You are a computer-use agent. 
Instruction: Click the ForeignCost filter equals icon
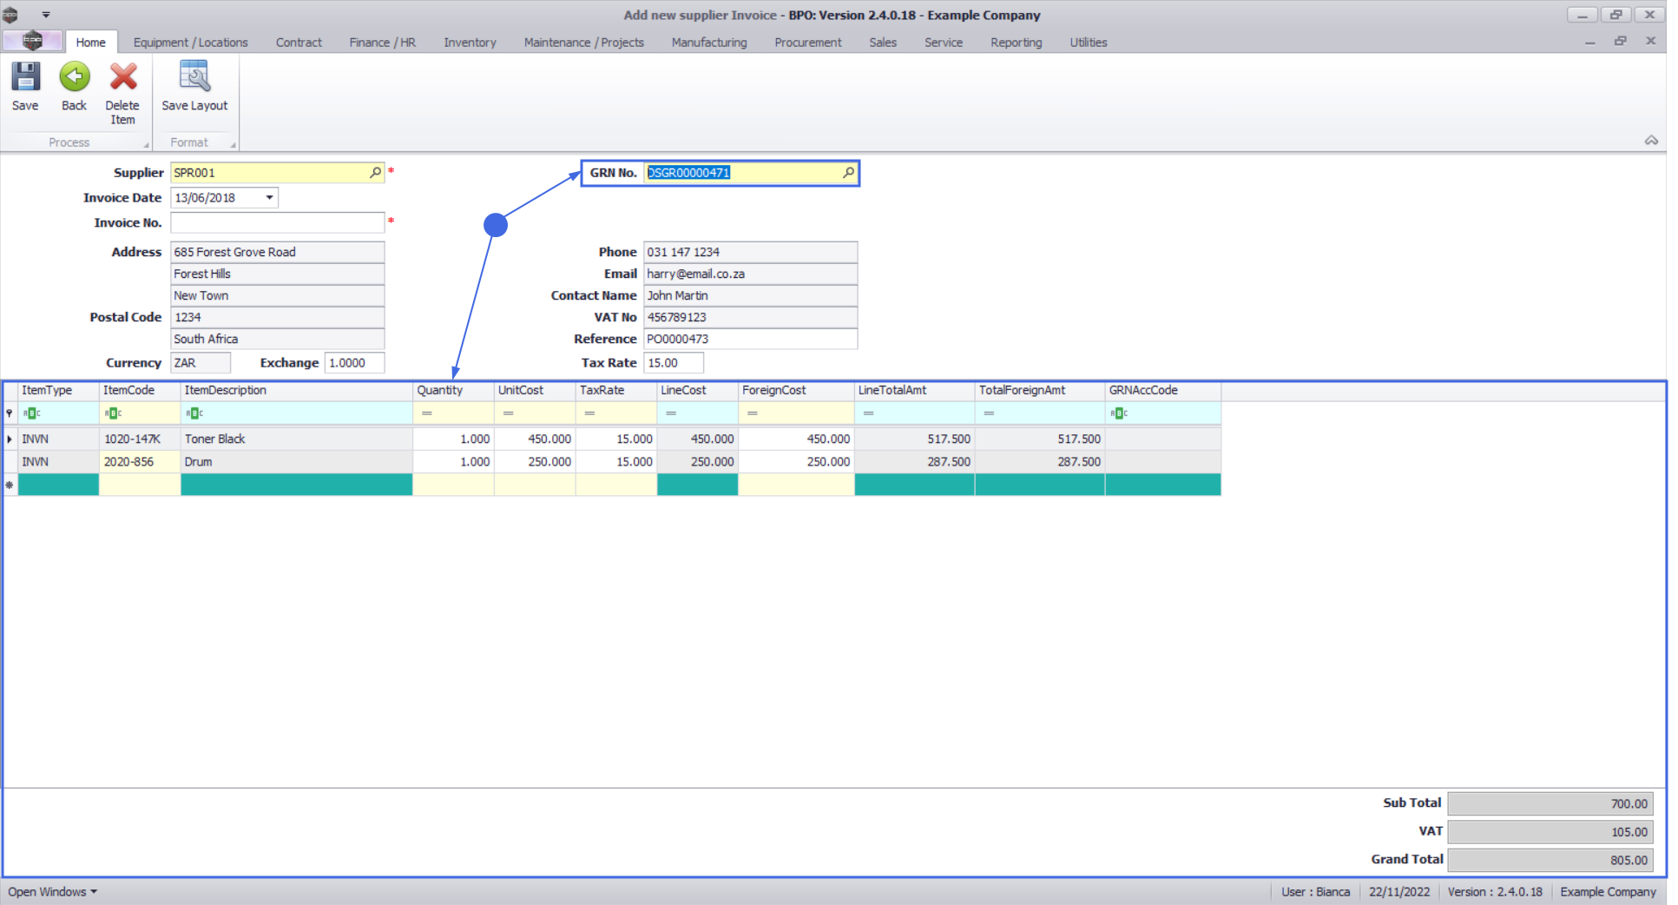click(x=753, y=413)
